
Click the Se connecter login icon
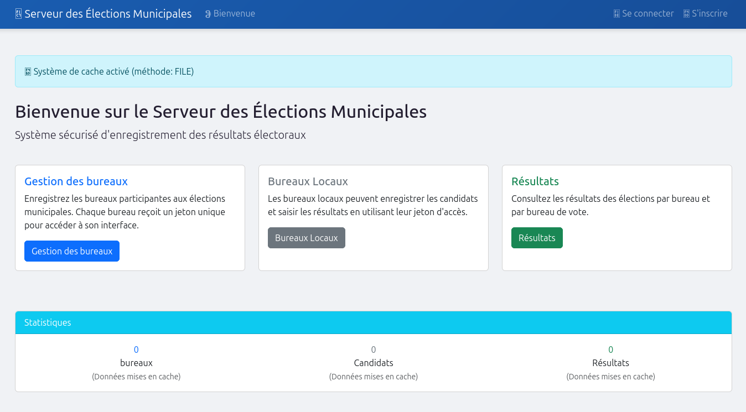click(617, 14)
